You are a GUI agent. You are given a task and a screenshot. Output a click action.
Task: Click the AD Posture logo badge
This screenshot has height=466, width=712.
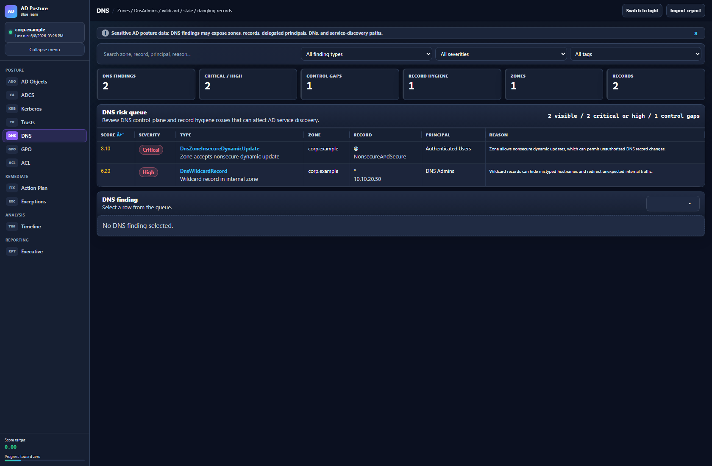[x=11, y=11]
